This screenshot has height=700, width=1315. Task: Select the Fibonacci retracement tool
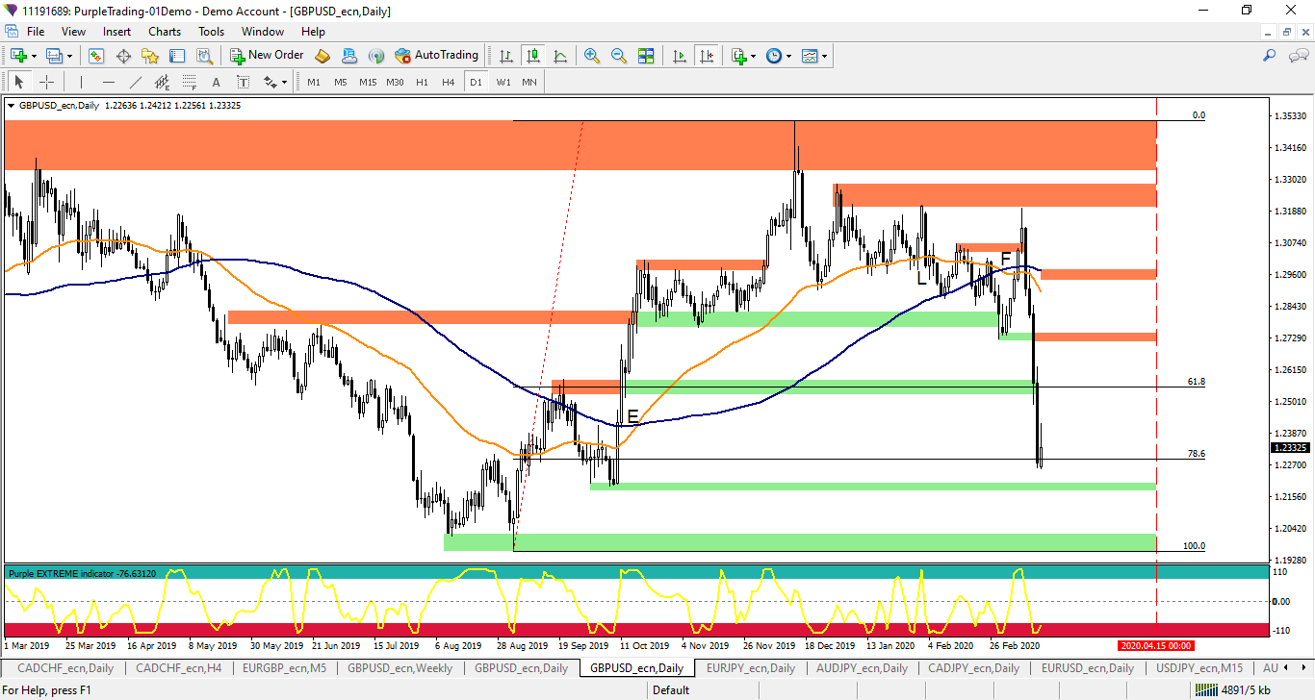(189, 82)
